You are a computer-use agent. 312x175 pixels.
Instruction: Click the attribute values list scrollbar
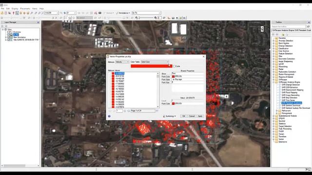coord(158,90)
